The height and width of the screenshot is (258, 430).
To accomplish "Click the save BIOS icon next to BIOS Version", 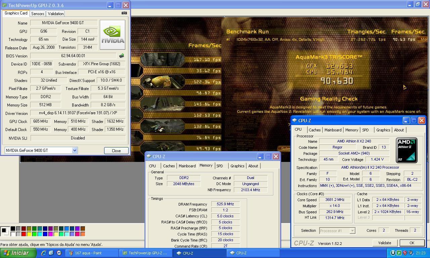I will (x=122, y=56).
